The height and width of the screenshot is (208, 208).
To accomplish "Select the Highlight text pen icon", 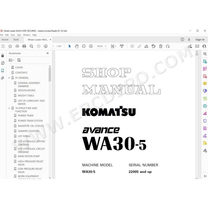I will pyautogui.click(x=139, y=46).
